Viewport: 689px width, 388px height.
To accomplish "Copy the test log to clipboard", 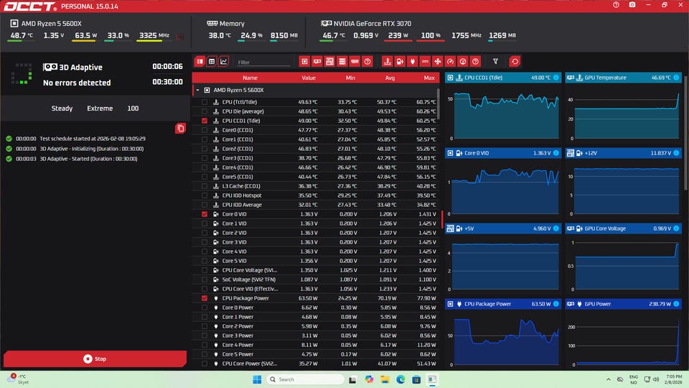I will click(x=180, y=129).
